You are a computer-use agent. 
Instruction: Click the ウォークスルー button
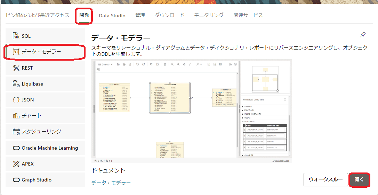pos(325,179)
